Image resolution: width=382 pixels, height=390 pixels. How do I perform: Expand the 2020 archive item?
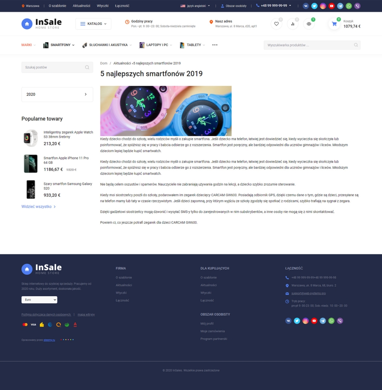[x=57, y=95]
